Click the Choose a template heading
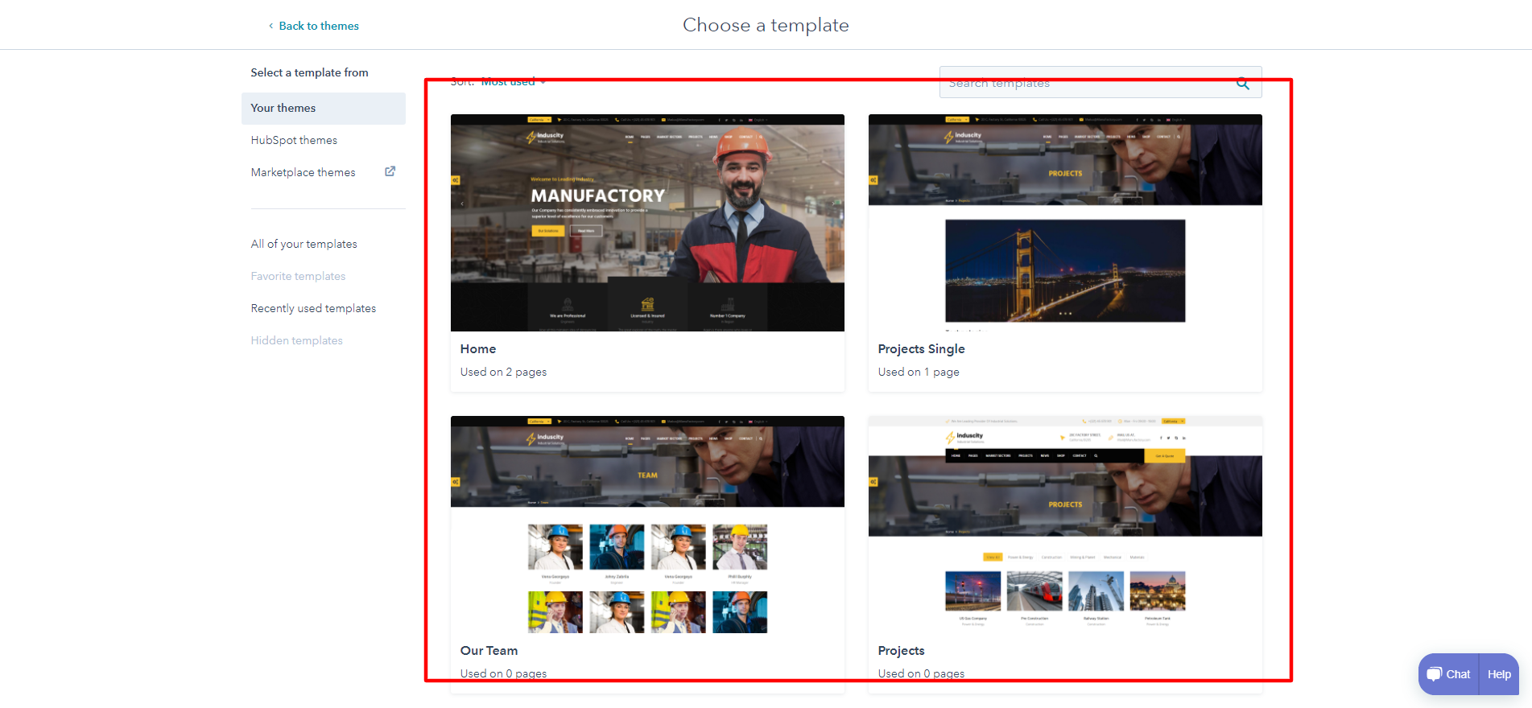Screen dimensions: 1532x708 coord(766,25)
